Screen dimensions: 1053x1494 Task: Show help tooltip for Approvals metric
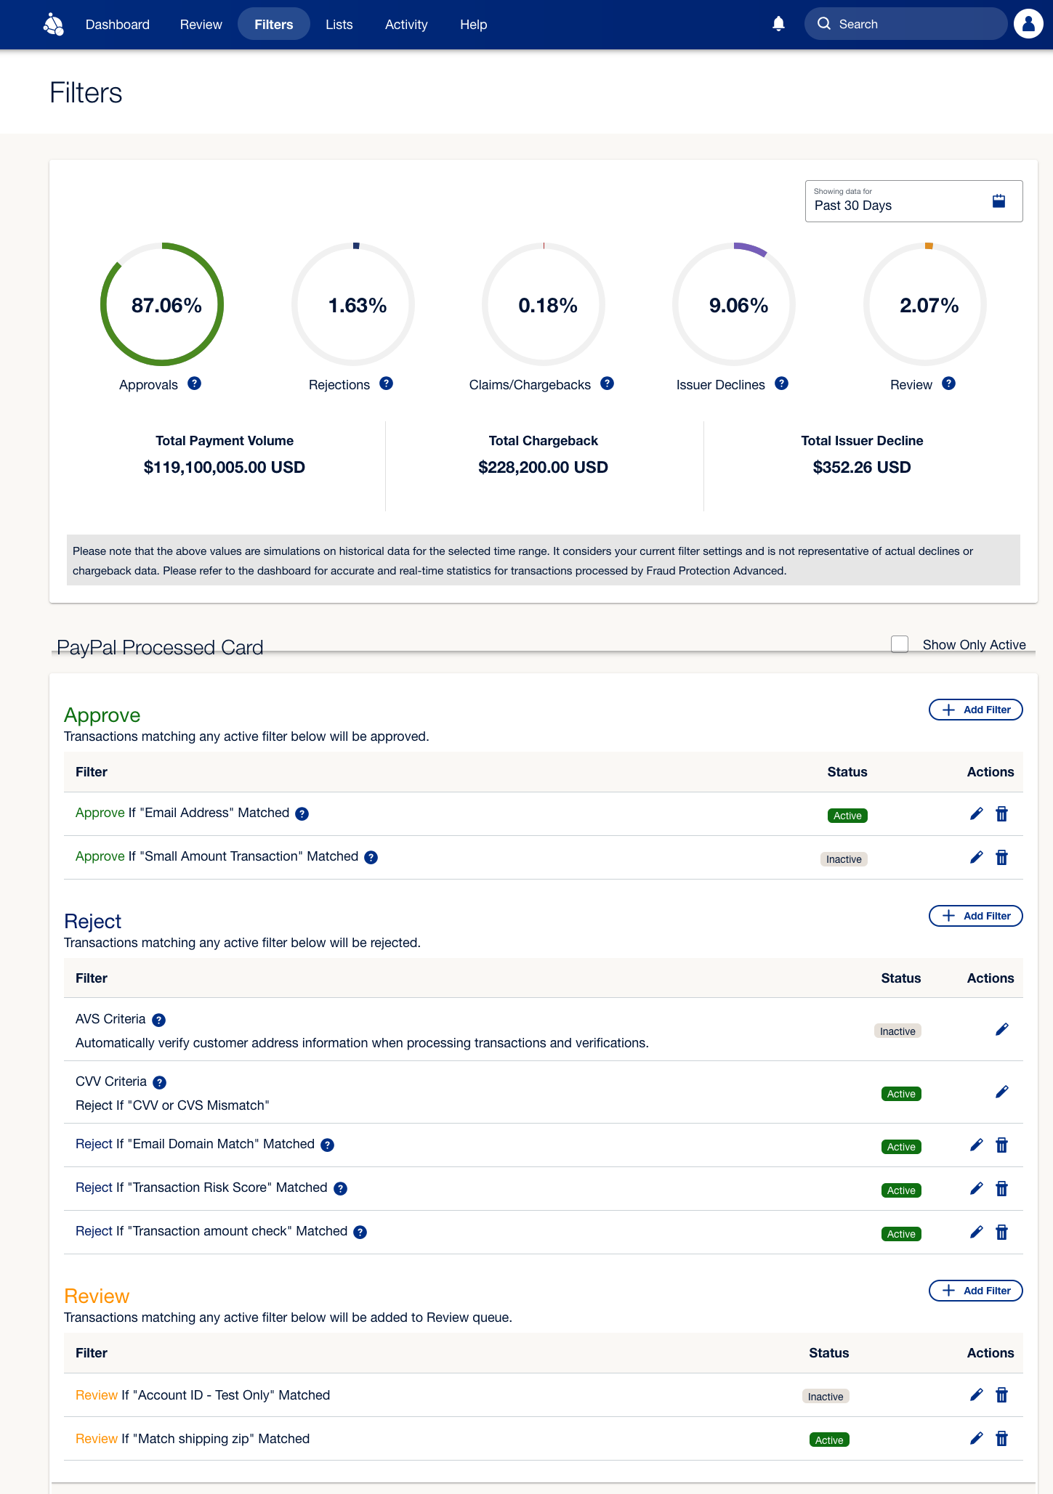click(194, 383)
